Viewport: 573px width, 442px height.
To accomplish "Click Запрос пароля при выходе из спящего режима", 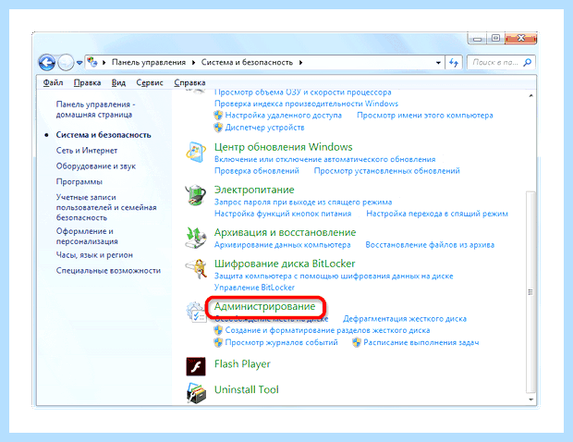I will click(303, 202).
